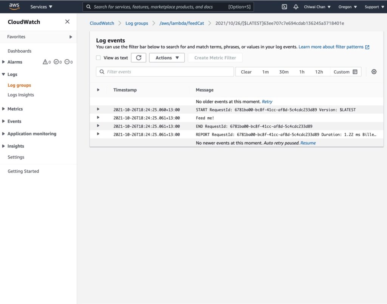
Task: Expand Application monitoring section
Action: click(3, 133)
